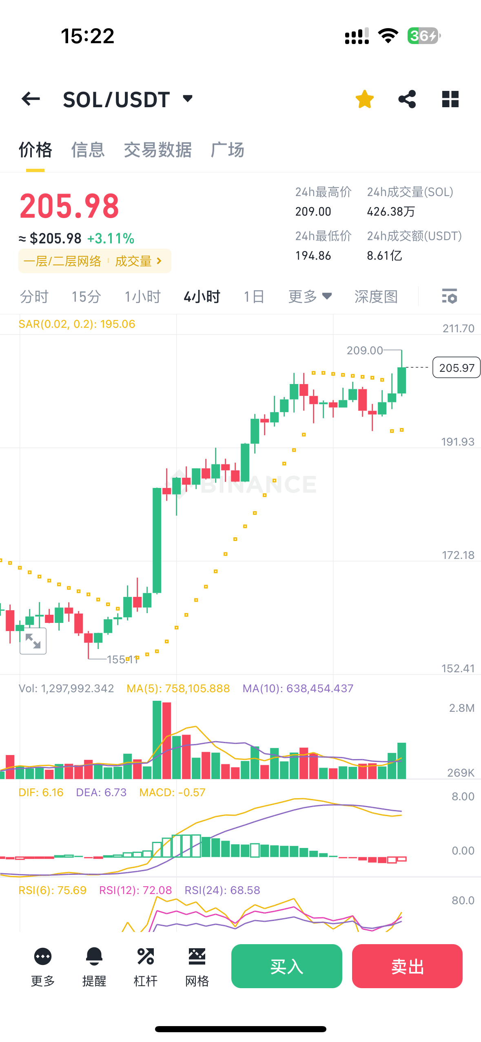
Task: Open the four-square grid menu icon
Action: point(450,99)
